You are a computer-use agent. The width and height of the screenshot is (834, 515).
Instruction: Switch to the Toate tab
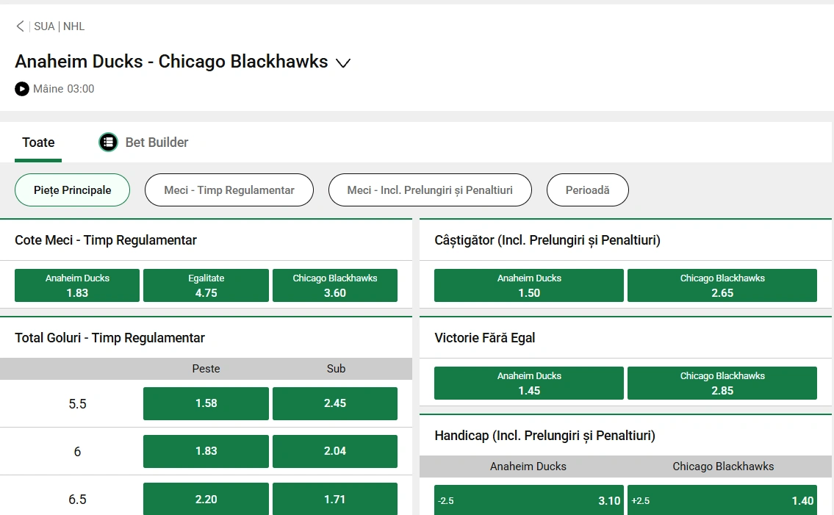coord(37,142)
